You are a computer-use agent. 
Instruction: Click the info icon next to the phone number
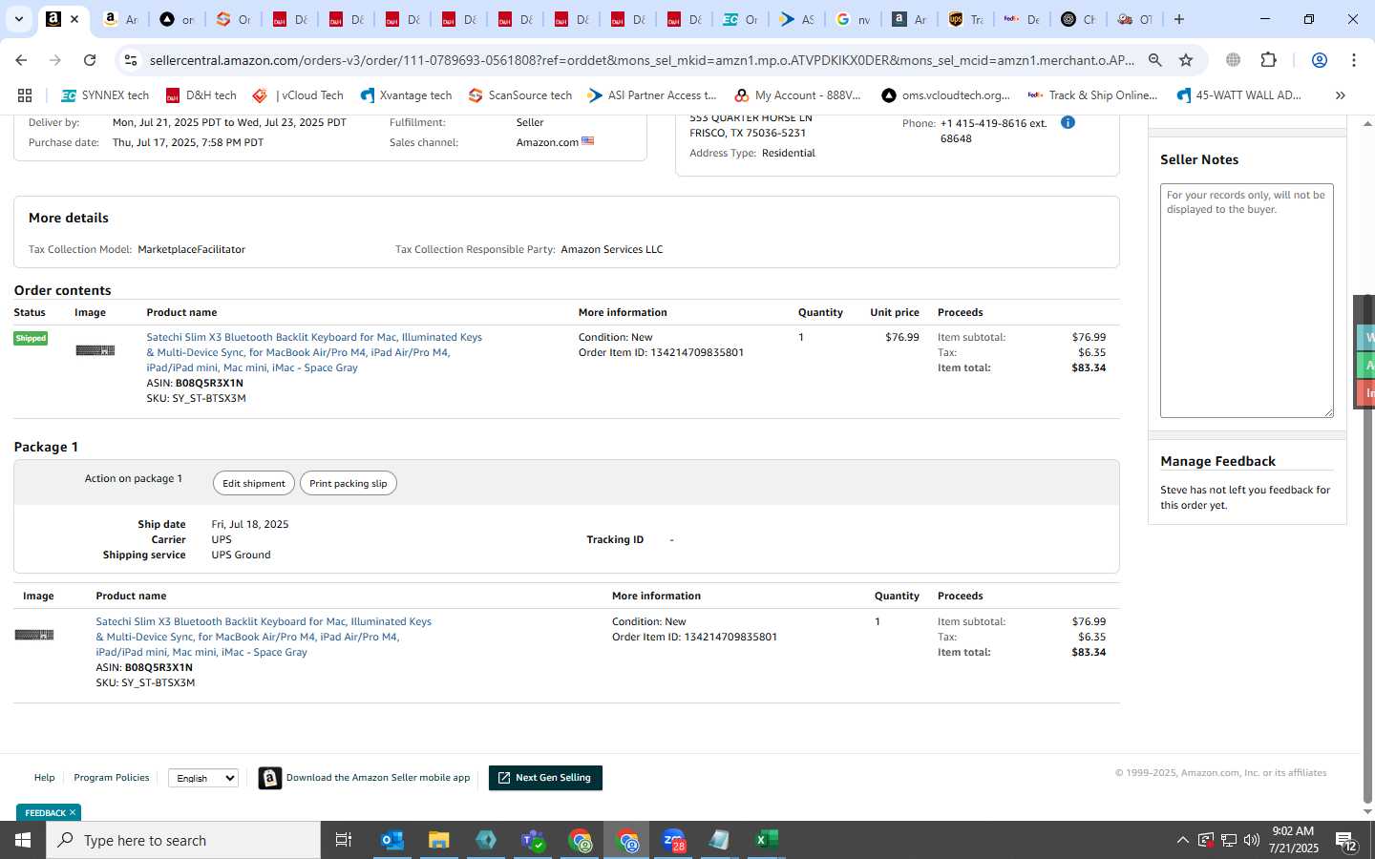click(1068, 122)
